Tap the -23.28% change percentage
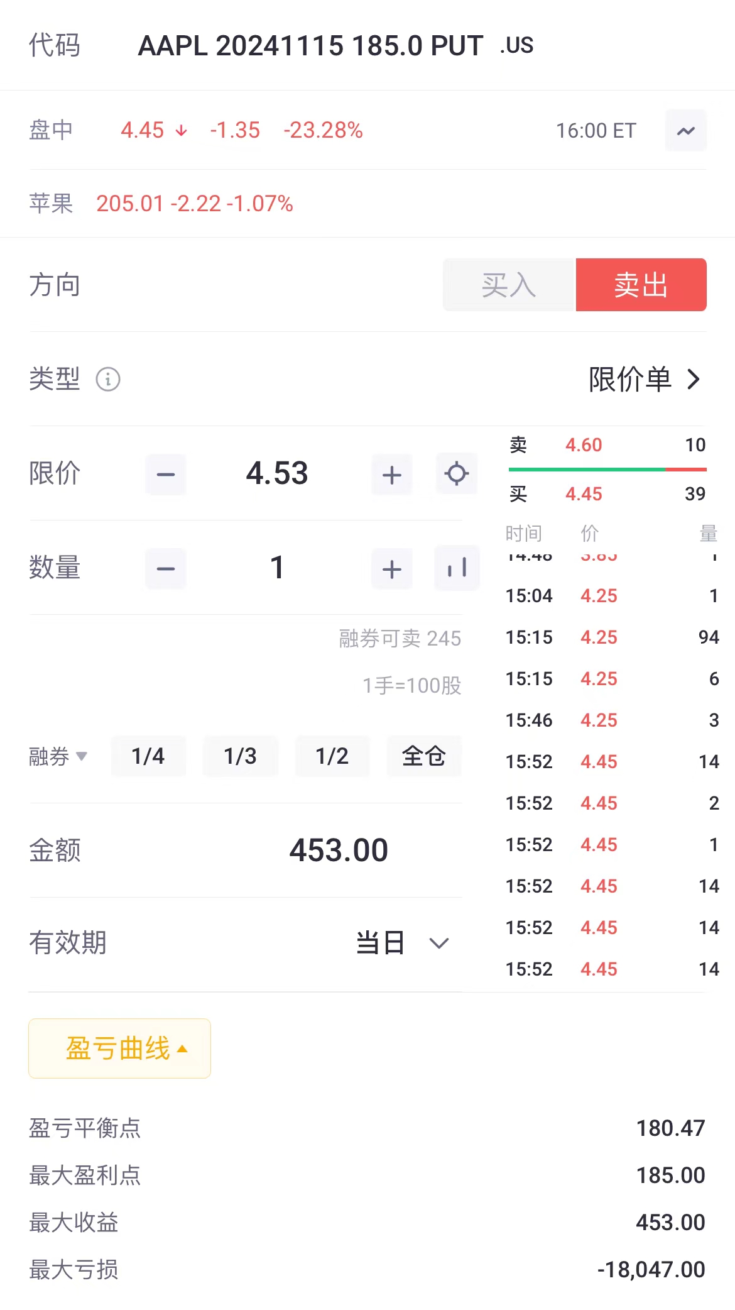This screenshot has height=1310, width=735. click(x=324, y=131)
